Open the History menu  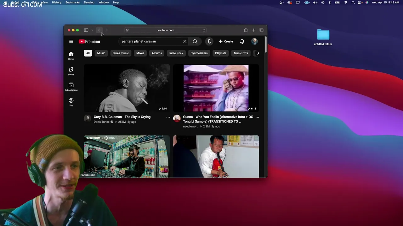pyautogui.click(x=57, y=3)
